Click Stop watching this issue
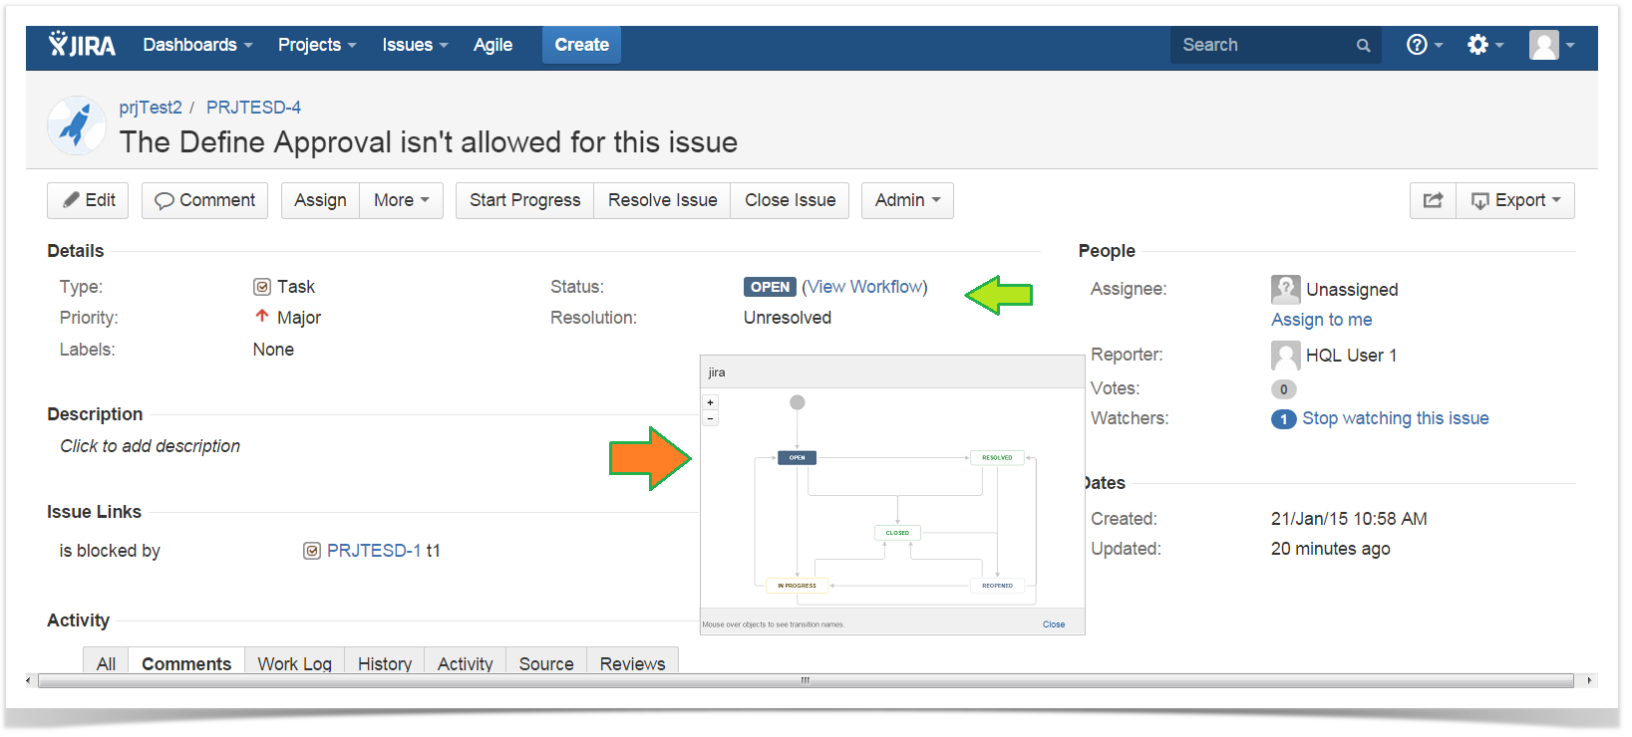1632x737 pixels. [x=1395, y=418]
